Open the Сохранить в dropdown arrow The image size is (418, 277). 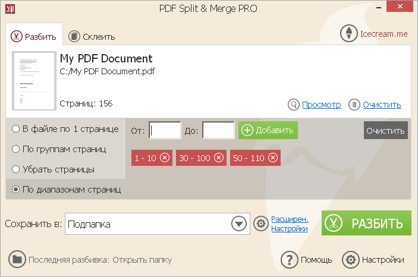(239, 224)
